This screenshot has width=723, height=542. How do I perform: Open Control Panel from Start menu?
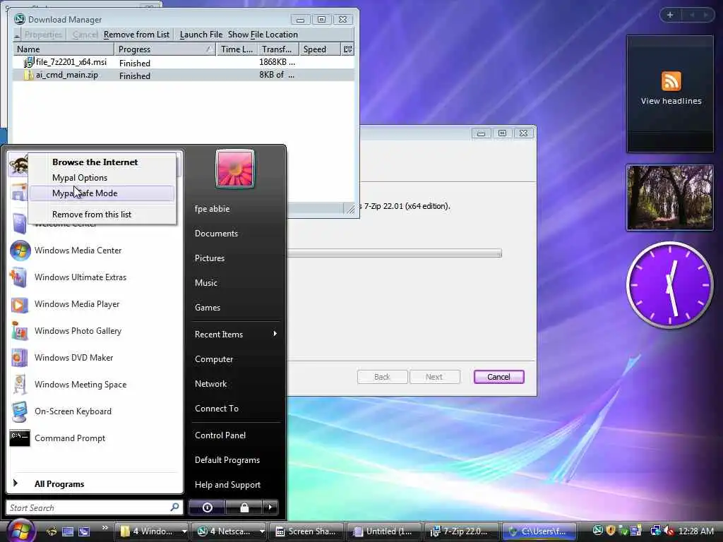click(220, 435)
